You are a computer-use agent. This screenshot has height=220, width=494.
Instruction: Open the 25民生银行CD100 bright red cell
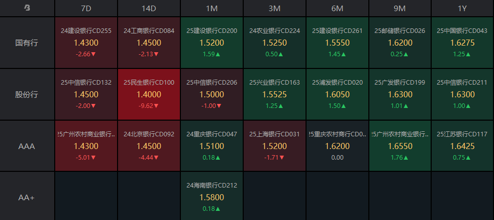click(x=149, y=95)
